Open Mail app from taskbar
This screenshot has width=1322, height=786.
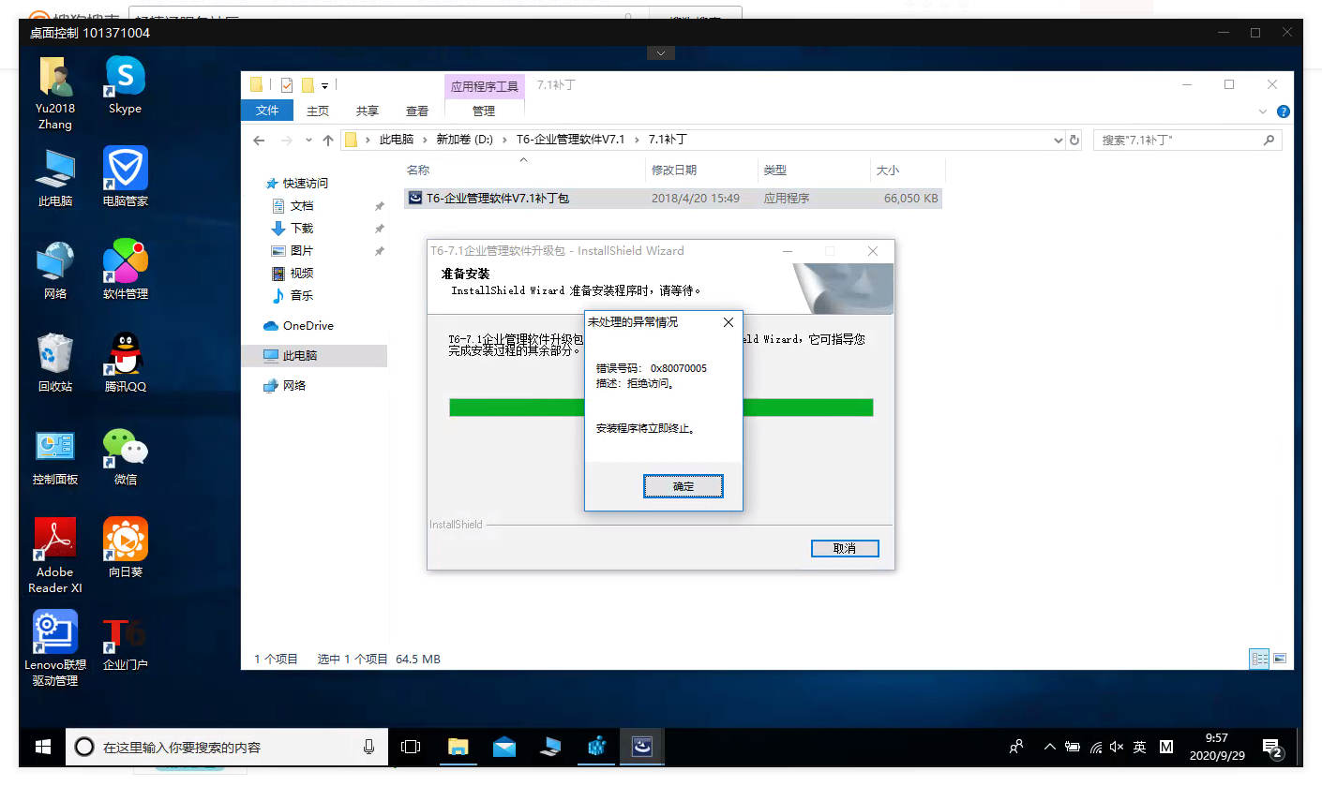(x=503, y=747)
